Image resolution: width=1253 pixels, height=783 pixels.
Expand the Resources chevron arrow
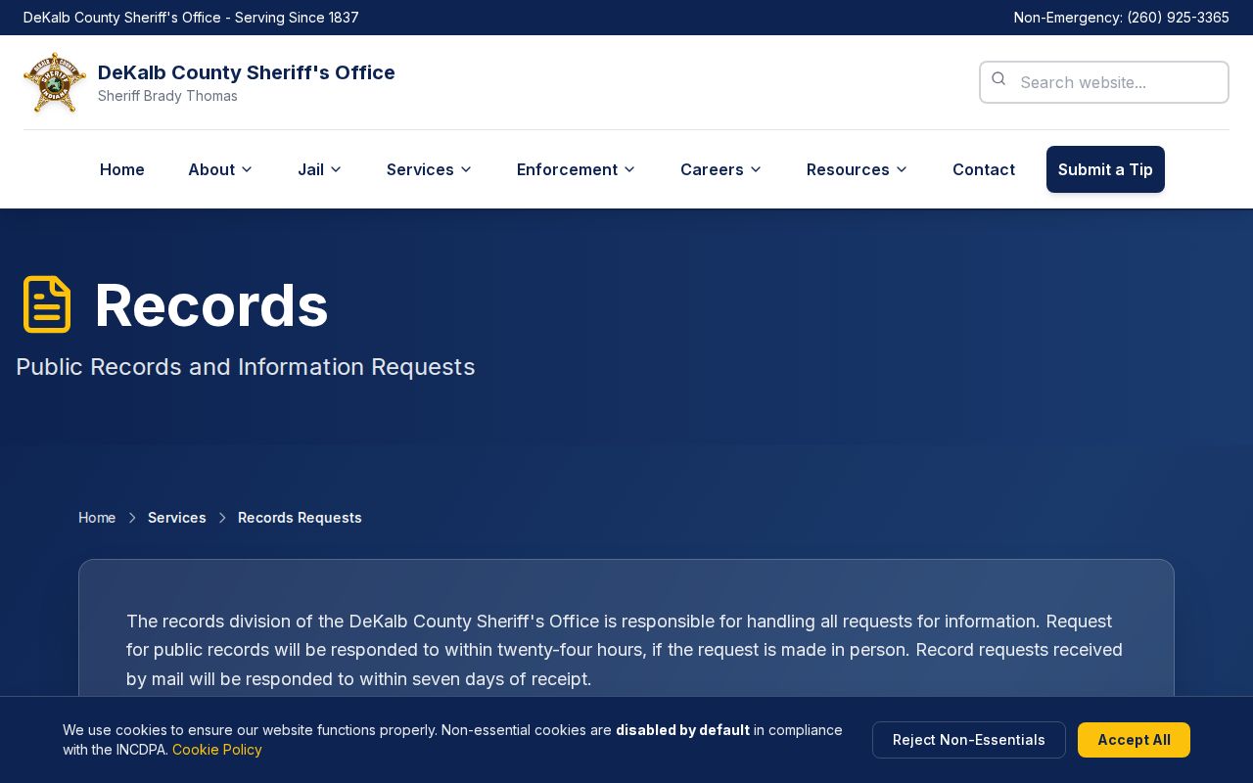click(902, 169)
